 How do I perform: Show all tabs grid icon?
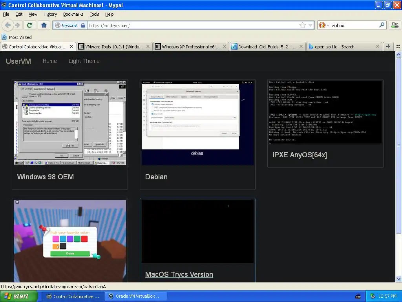(398, 46)
